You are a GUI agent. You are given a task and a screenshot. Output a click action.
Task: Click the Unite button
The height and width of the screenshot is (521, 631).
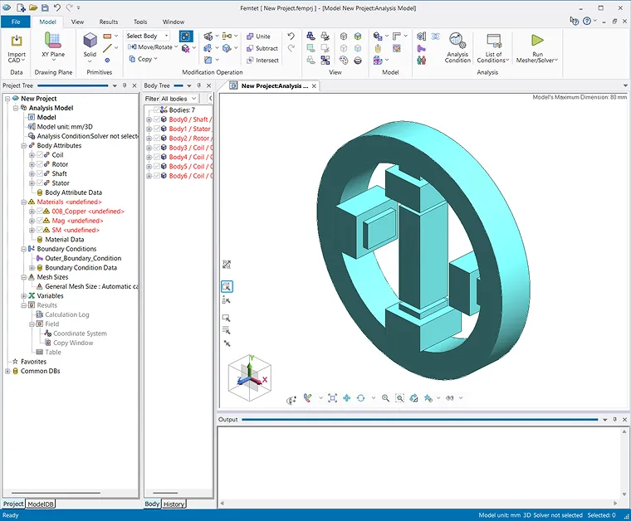point(258,37)
